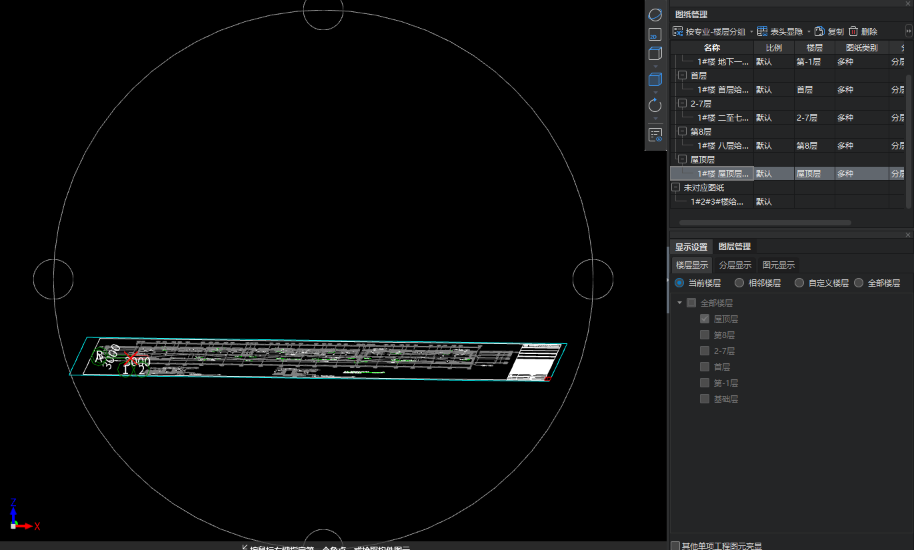Collapse the 首层 group
Viewport: 914px width, 550px height.
click(682, 75)
